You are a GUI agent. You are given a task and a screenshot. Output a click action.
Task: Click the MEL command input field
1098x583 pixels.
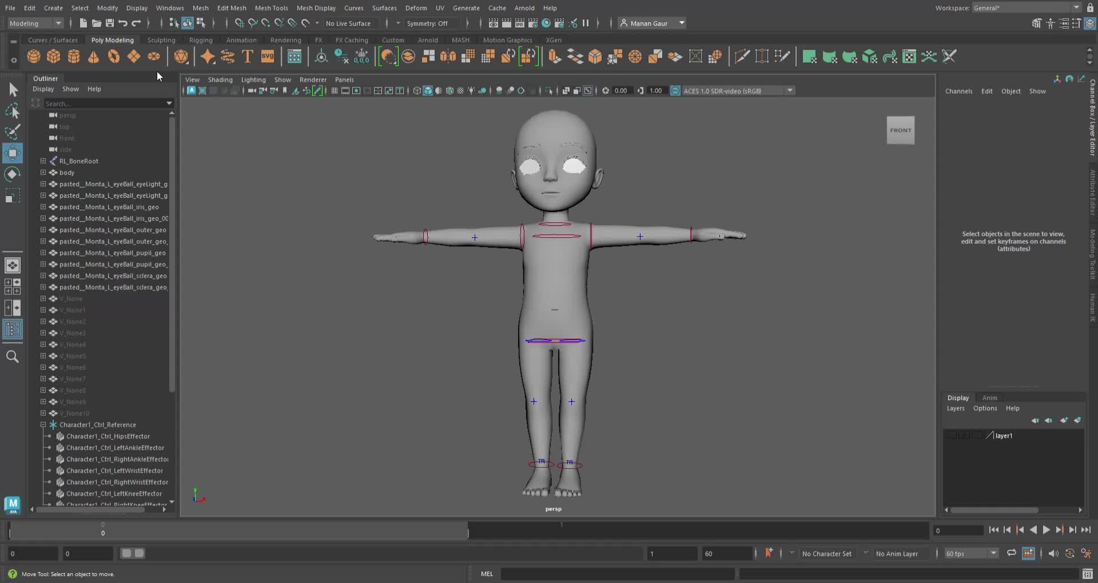(618, 574)
